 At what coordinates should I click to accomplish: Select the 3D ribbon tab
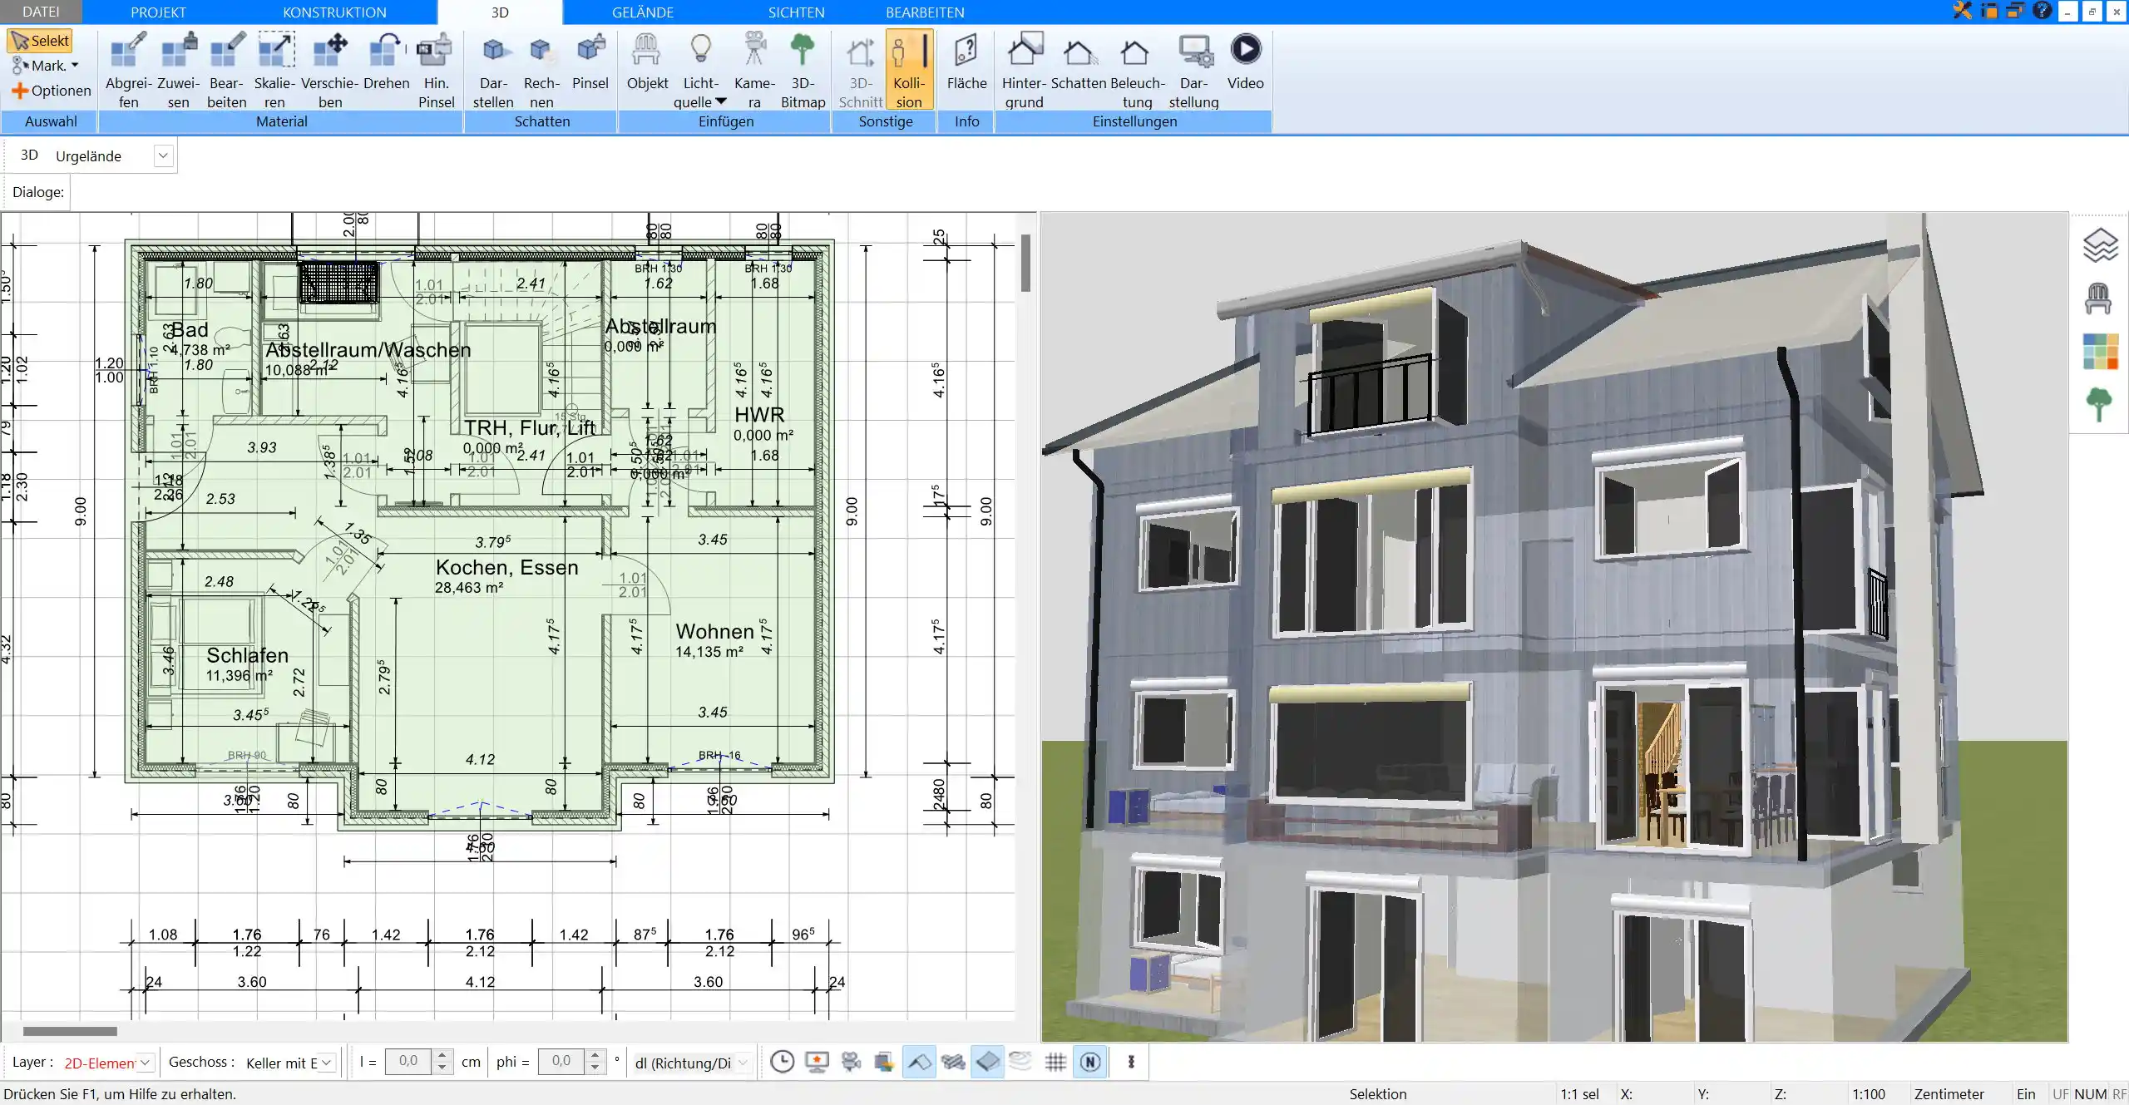pos(500,12)
